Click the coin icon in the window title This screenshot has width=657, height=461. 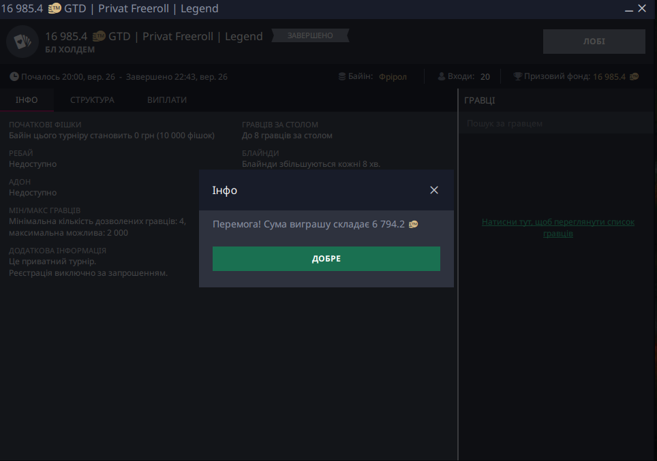point(55,8)
